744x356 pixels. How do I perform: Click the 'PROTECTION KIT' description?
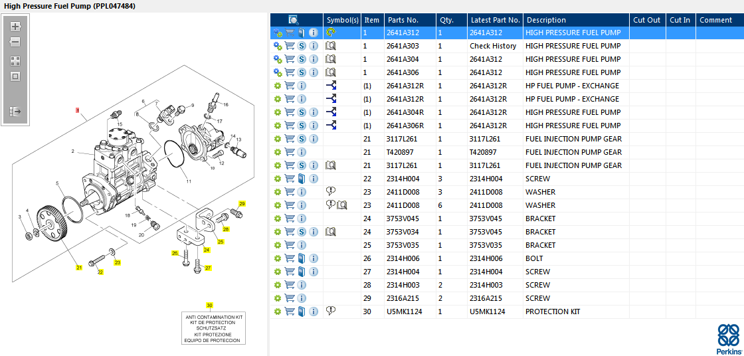[x=553, y=312]
